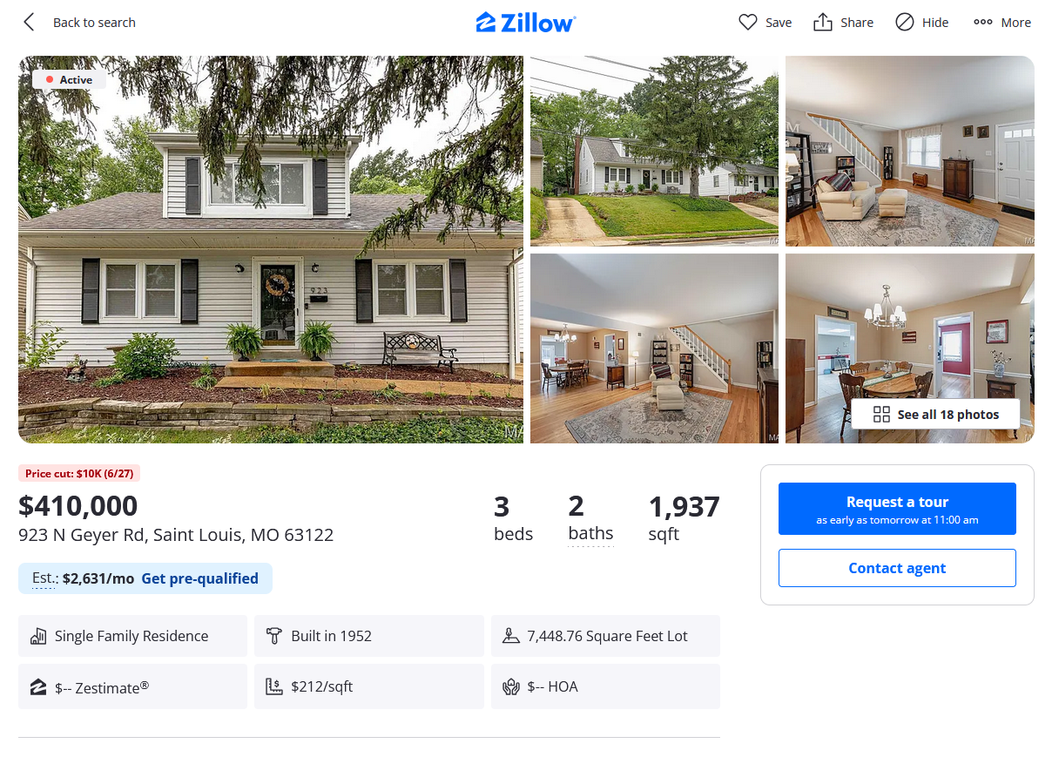Click the hammer Built in 1952 icon
Screen dimensions: 1052x757
274,636
